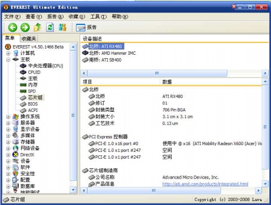
Task: Open the ati.amd.com products integrated link
Action: click(205, 184)
